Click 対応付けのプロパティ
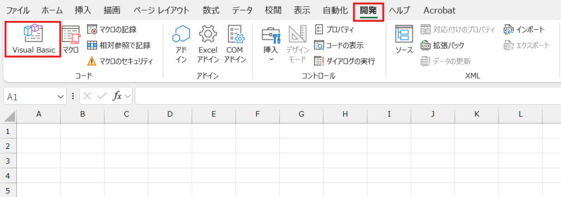This screenshot has width=561, height=197. 457,29
